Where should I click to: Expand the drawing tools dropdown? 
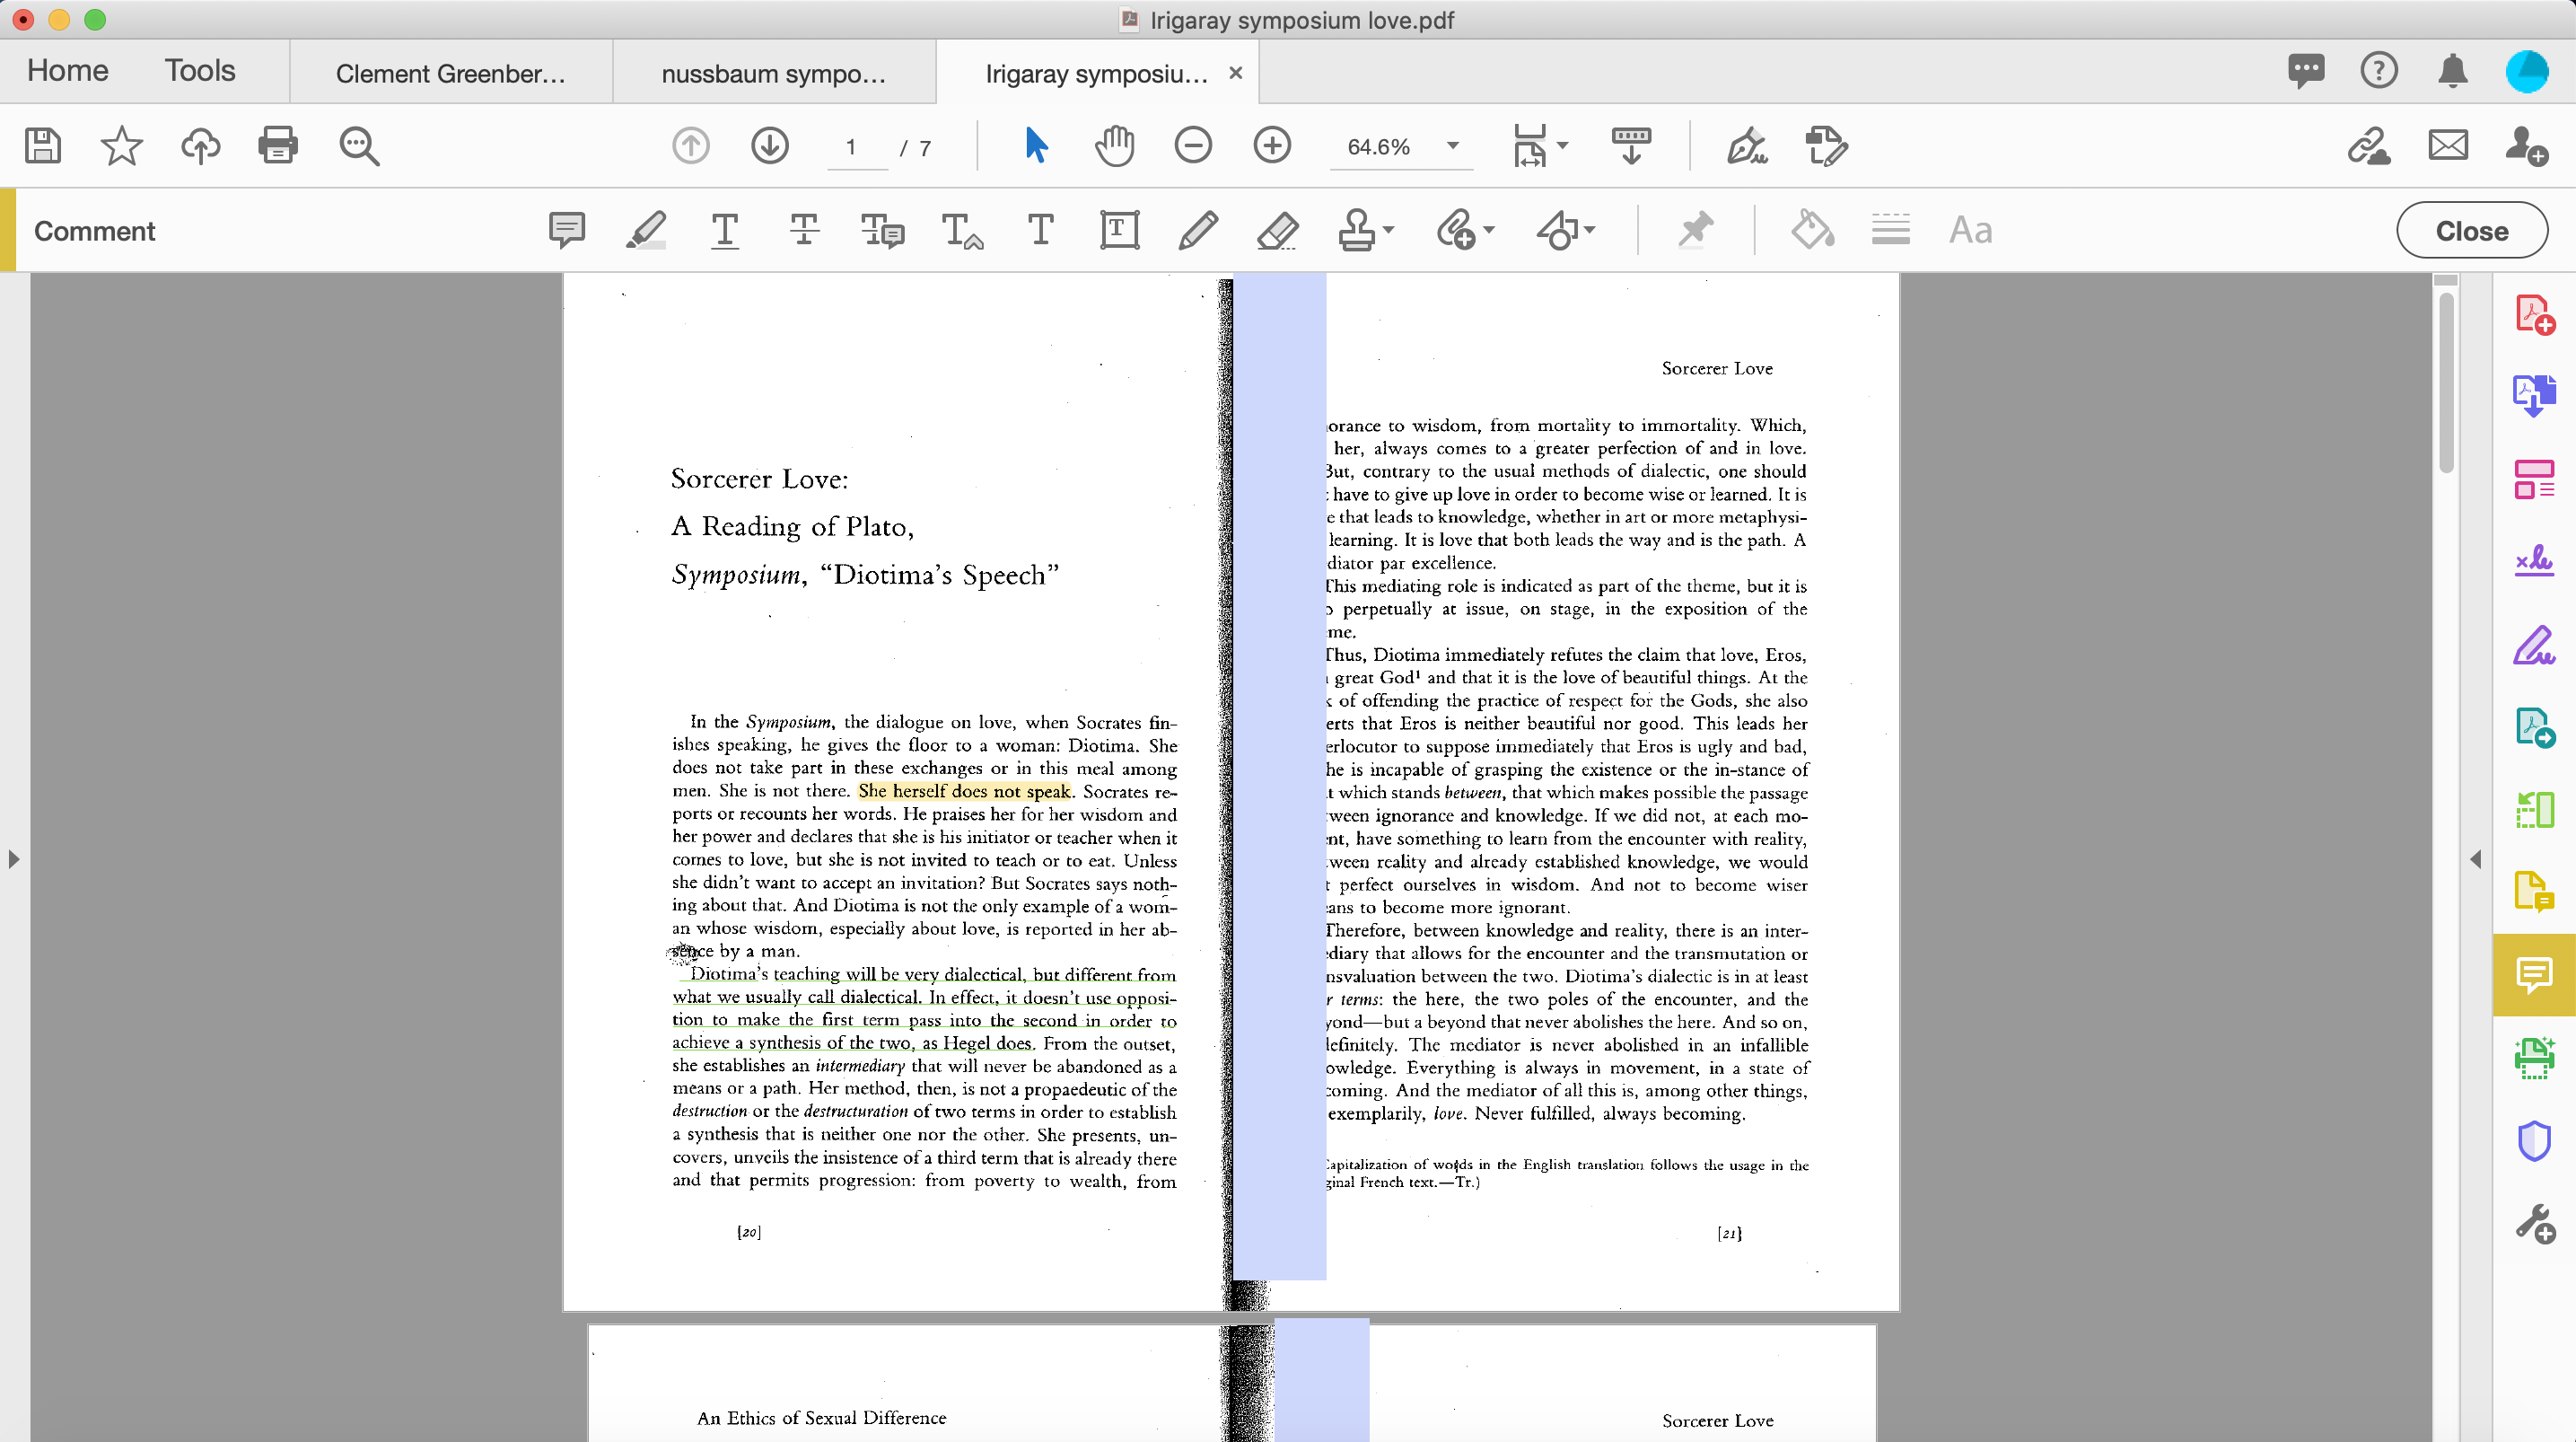pos(1589,229)
